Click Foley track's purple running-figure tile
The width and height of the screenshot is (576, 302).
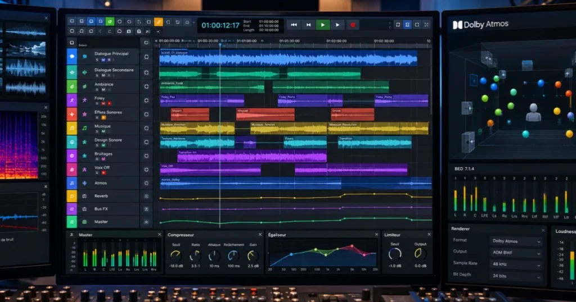click(x=72, y=100)
